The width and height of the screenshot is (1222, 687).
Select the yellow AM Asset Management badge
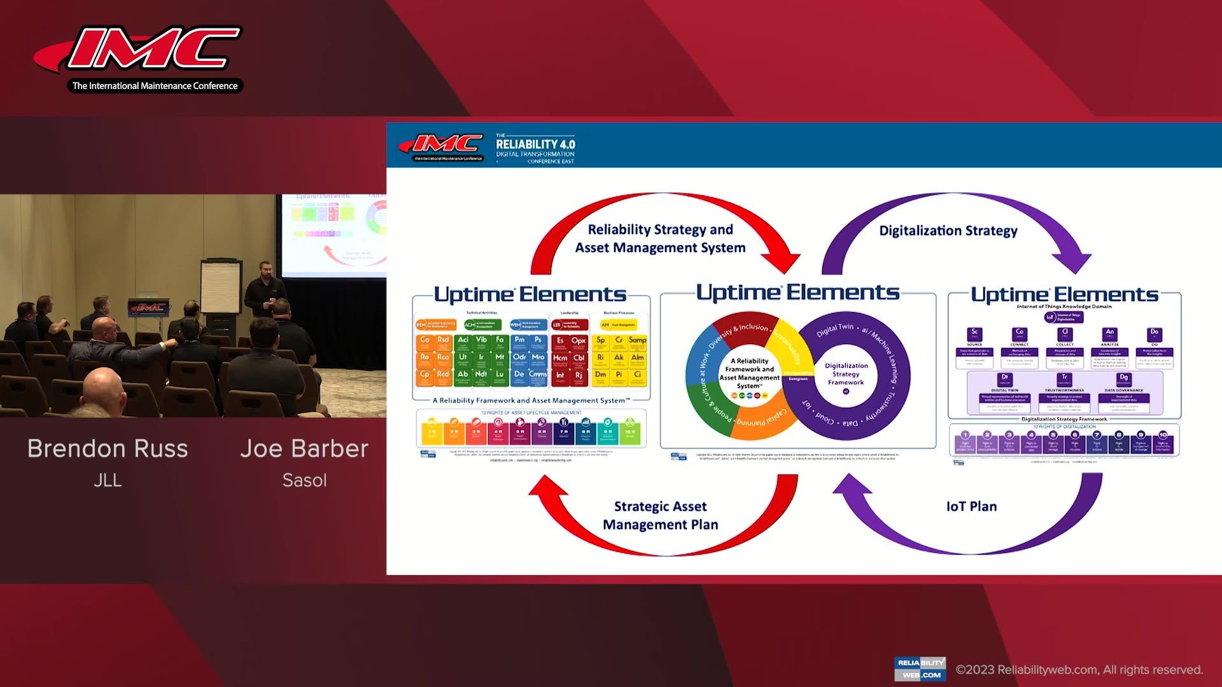tap(618, 324)
